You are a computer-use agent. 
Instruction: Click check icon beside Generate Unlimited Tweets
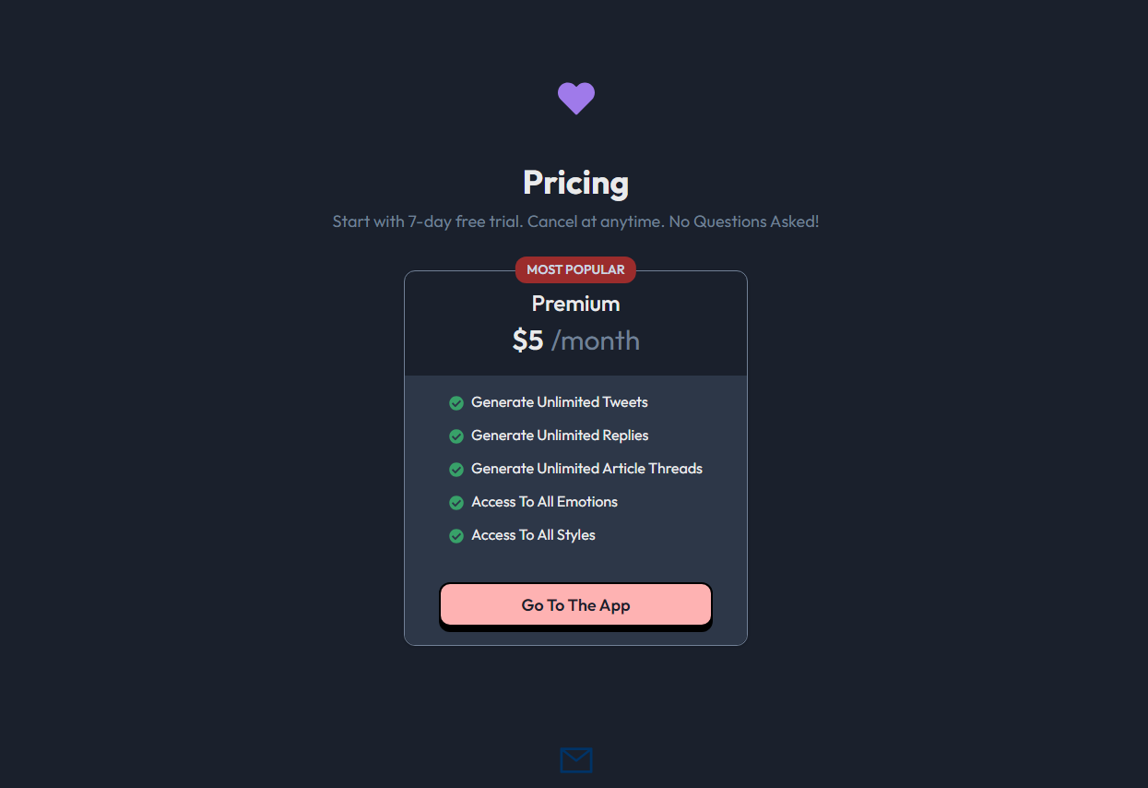[456, 402]
